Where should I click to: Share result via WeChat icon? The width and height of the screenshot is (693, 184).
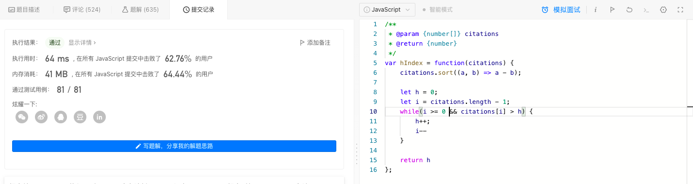pos(22,117)
